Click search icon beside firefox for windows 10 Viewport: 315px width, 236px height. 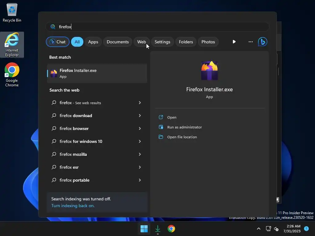coord(54,141)
